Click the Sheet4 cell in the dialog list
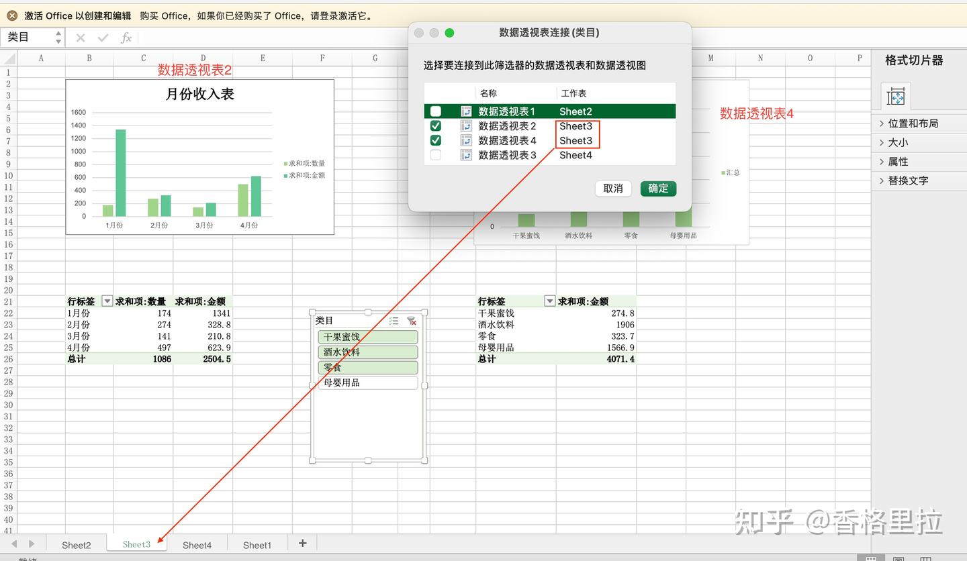 tap(575, 155)
